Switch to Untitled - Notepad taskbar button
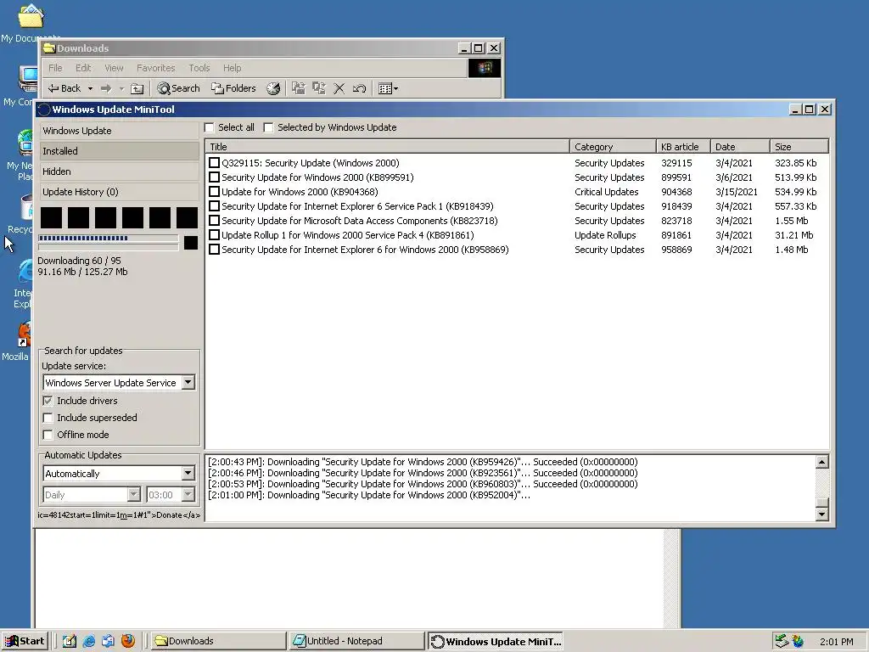869x652 pixels. [356, 641]
